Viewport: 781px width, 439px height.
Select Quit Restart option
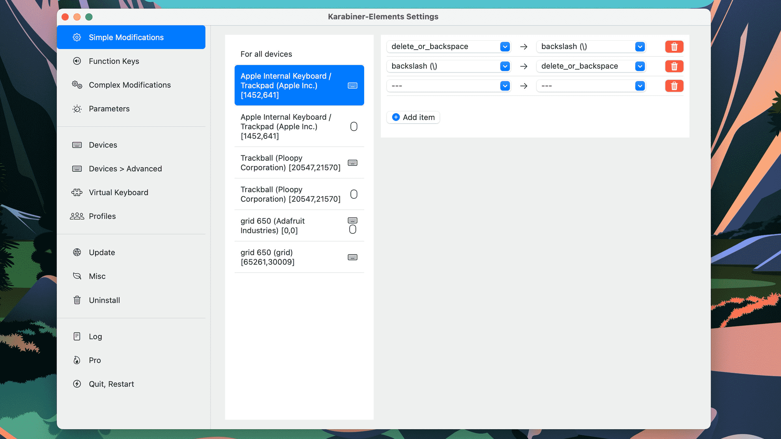pos(111,384)
